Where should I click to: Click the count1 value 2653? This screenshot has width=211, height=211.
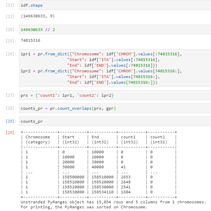tap(126, 177)
